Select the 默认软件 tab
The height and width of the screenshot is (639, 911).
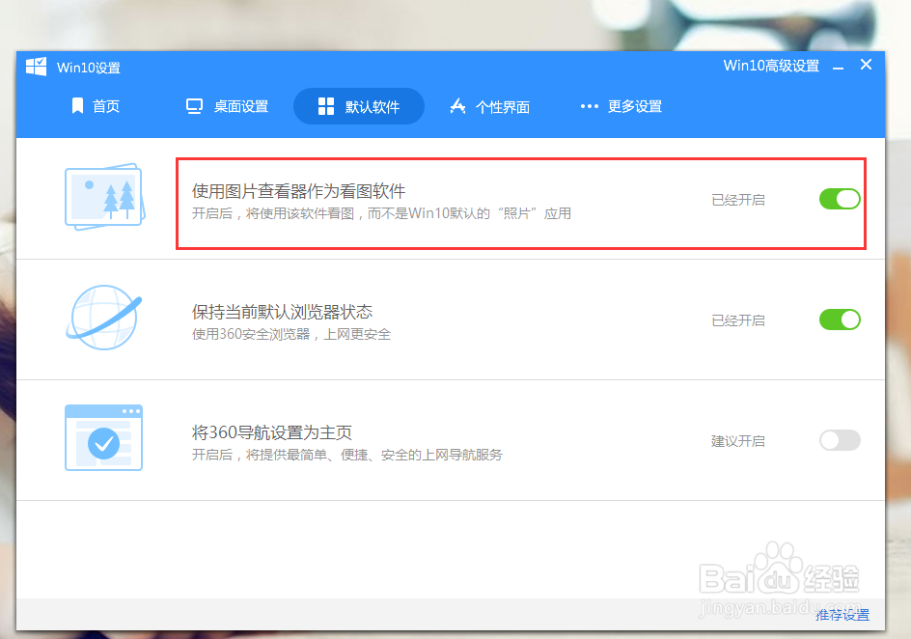359,106
